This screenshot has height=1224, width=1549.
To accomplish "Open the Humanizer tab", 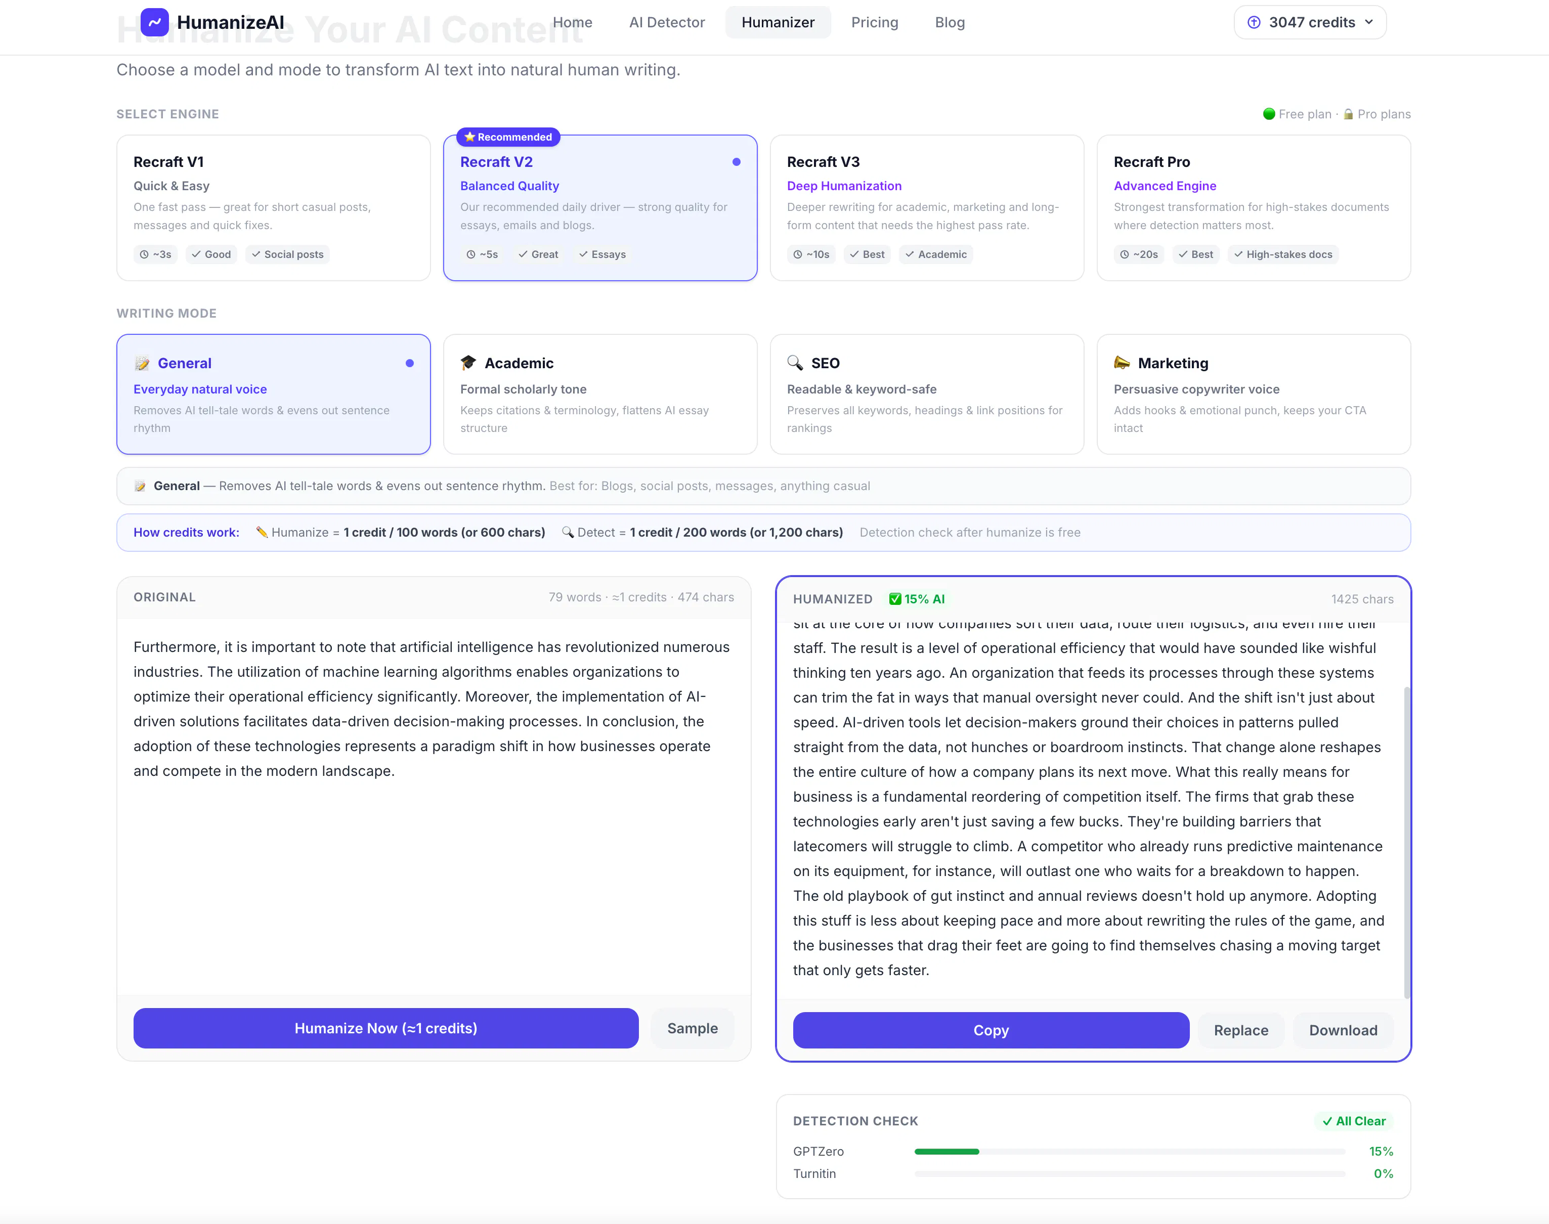I will coord(778,22).
